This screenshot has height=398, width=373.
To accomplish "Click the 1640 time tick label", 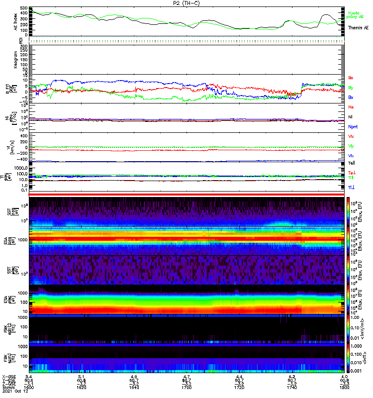I will (x=134, y=388).
